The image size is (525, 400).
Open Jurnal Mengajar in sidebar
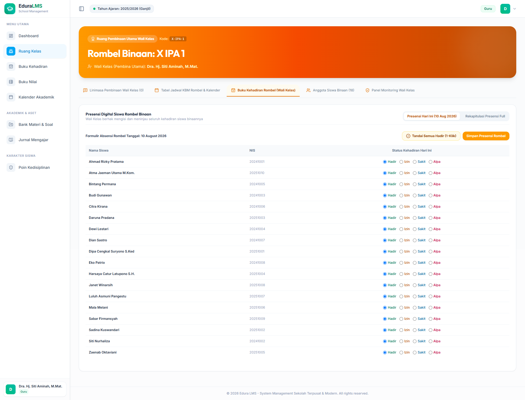pos(35,140)
